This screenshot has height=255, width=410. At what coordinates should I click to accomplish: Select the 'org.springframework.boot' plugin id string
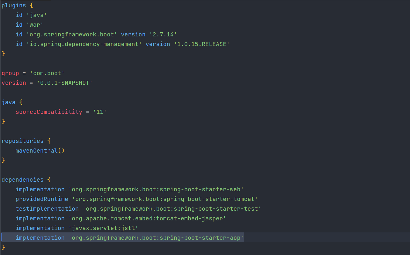click(x=72, y=34)
